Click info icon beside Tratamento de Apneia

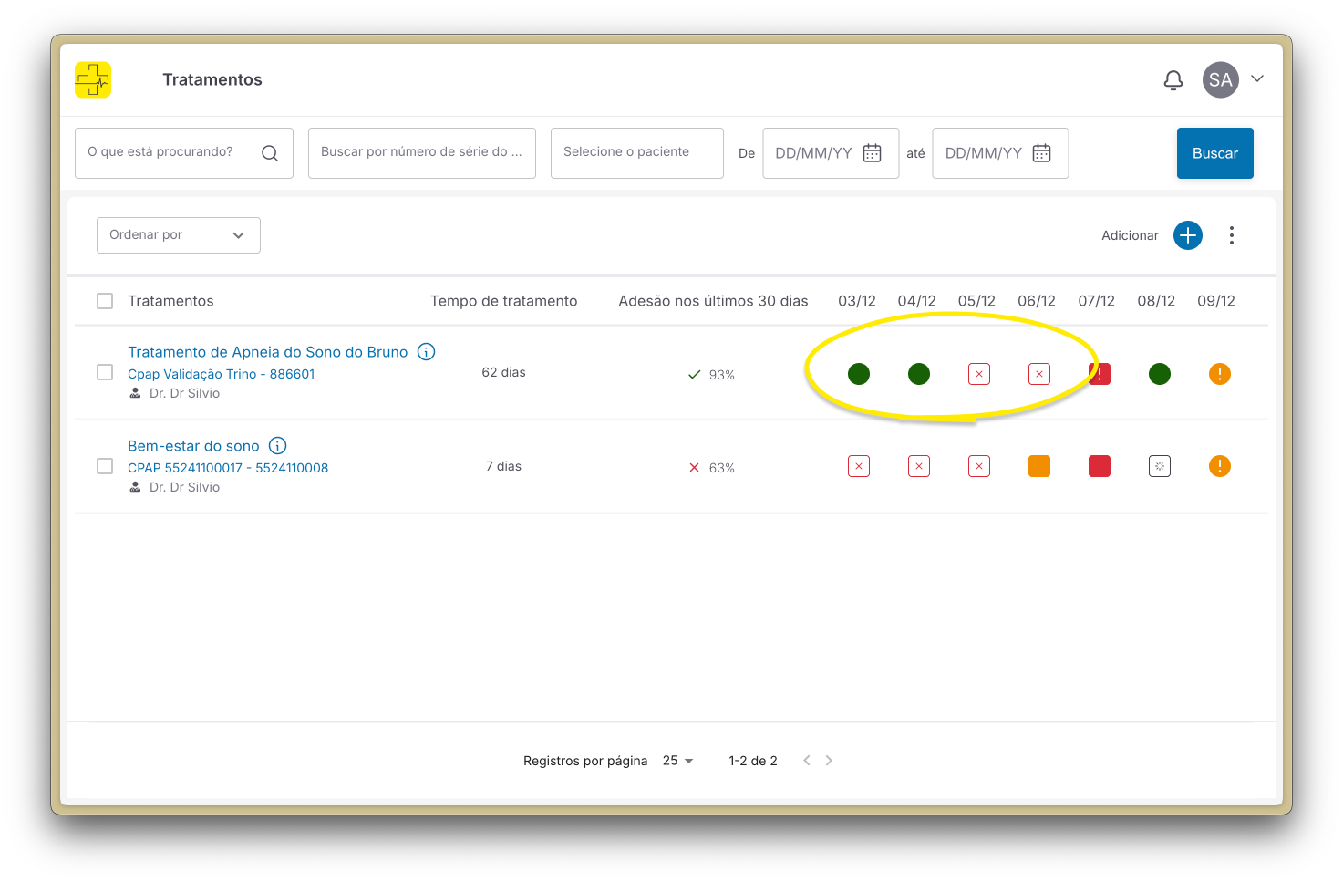(426, 352)
